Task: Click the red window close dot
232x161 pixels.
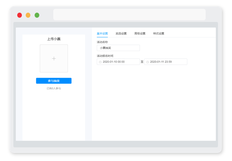Action: click(x=20, y=15)
